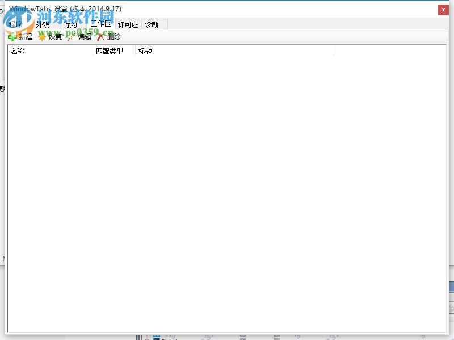Open the 许可证 license tab
This screenshot has height=340, width=454.
(x=128, y=24)
